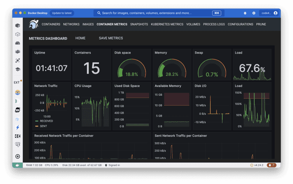Open the black KC logo extension

[18, 136]
